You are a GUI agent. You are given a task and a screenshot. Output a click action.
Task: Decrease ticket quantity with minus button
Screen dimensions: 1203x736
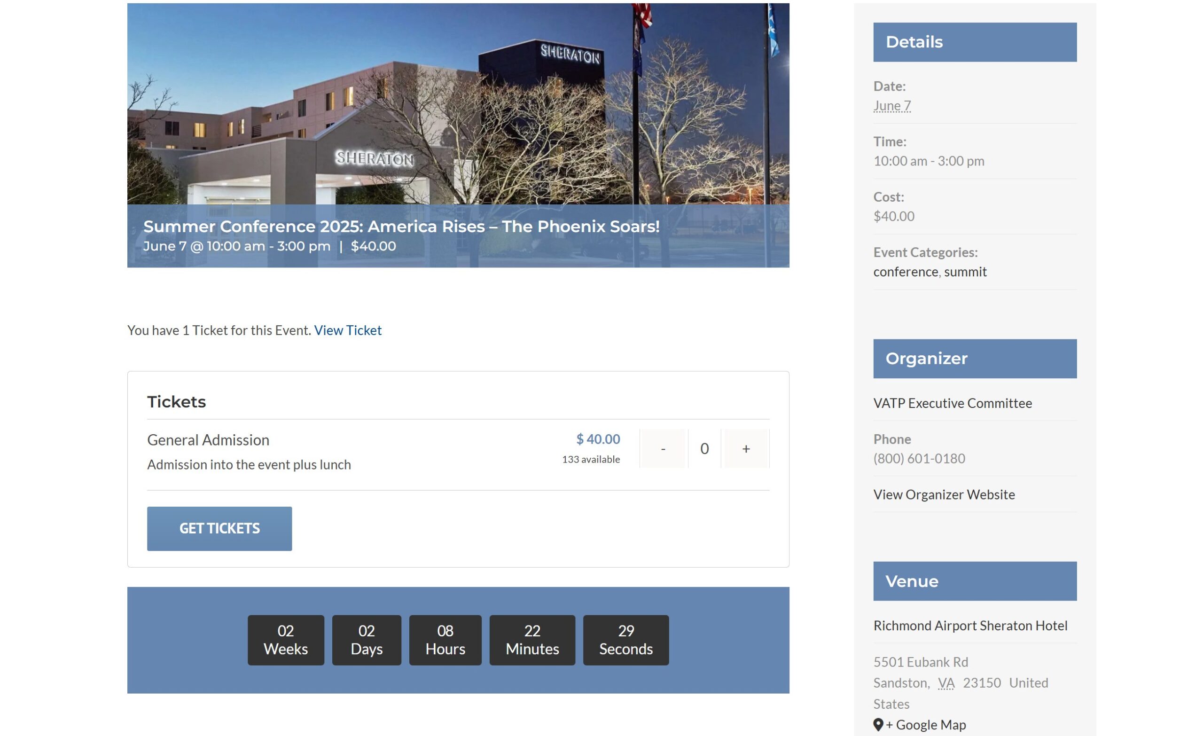[x=663, y=448]
